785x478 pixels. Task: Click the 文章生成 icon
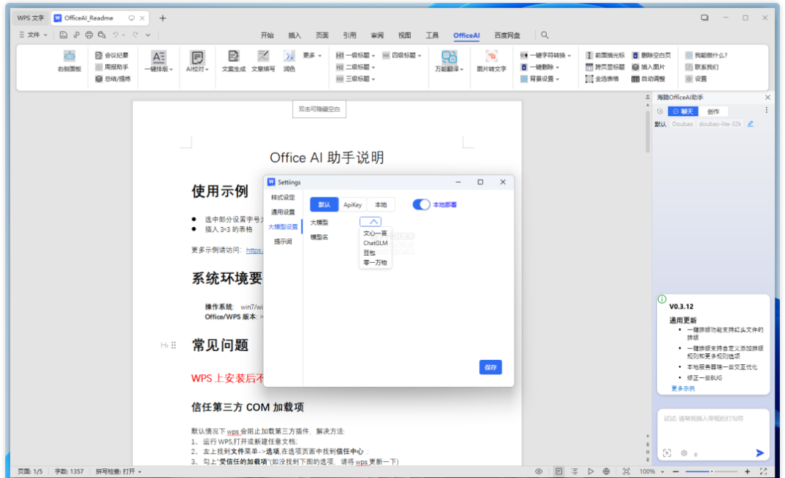(x=234, y=57)
